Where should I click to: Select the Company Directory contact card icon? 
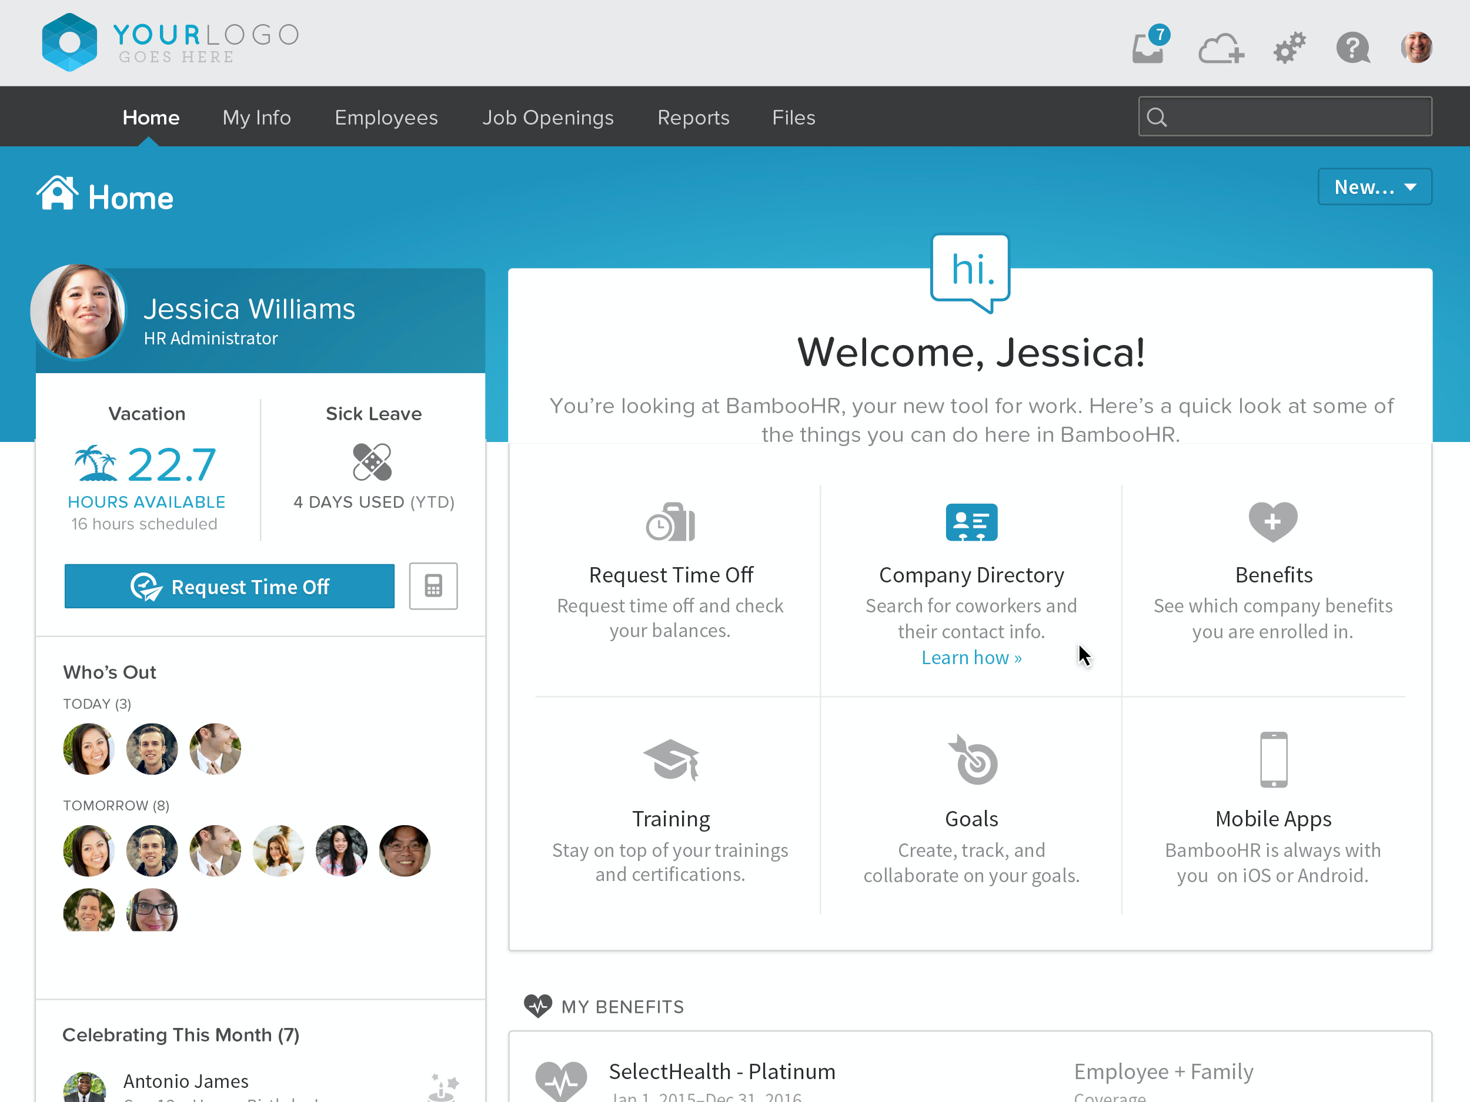pyautogui.click(x=971, y=522)
